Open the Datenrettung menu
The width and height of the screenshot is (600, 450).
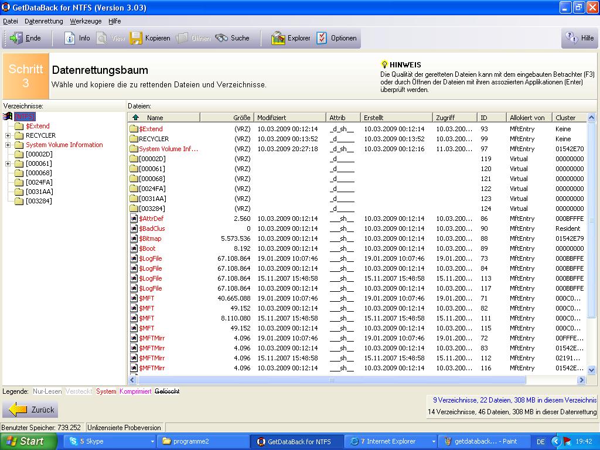[x=43, y=21]
